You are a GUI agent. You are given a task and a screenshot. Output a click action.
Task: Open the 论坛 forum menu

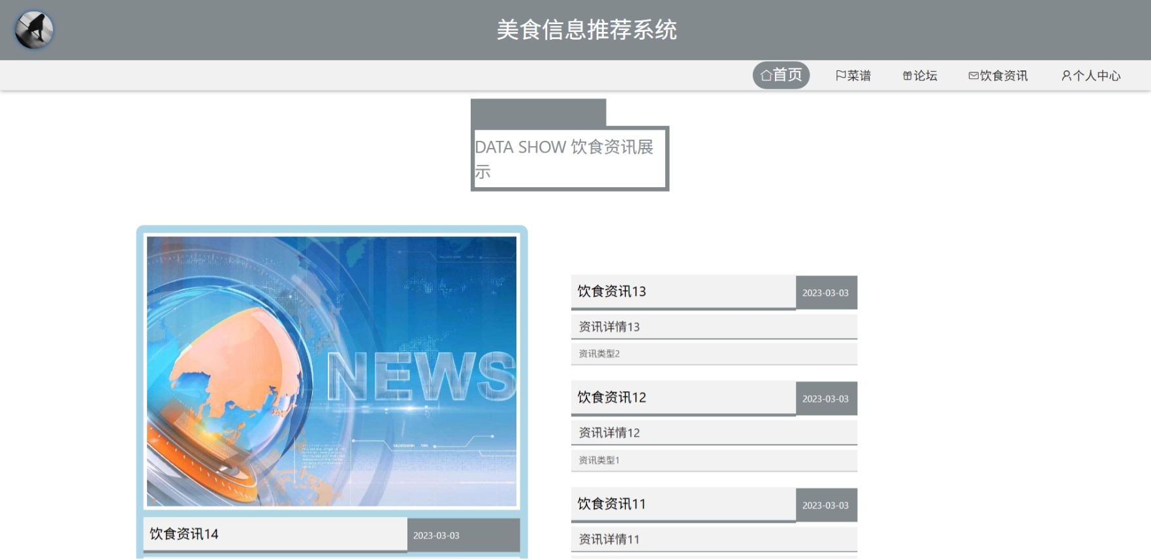[920, 76]
